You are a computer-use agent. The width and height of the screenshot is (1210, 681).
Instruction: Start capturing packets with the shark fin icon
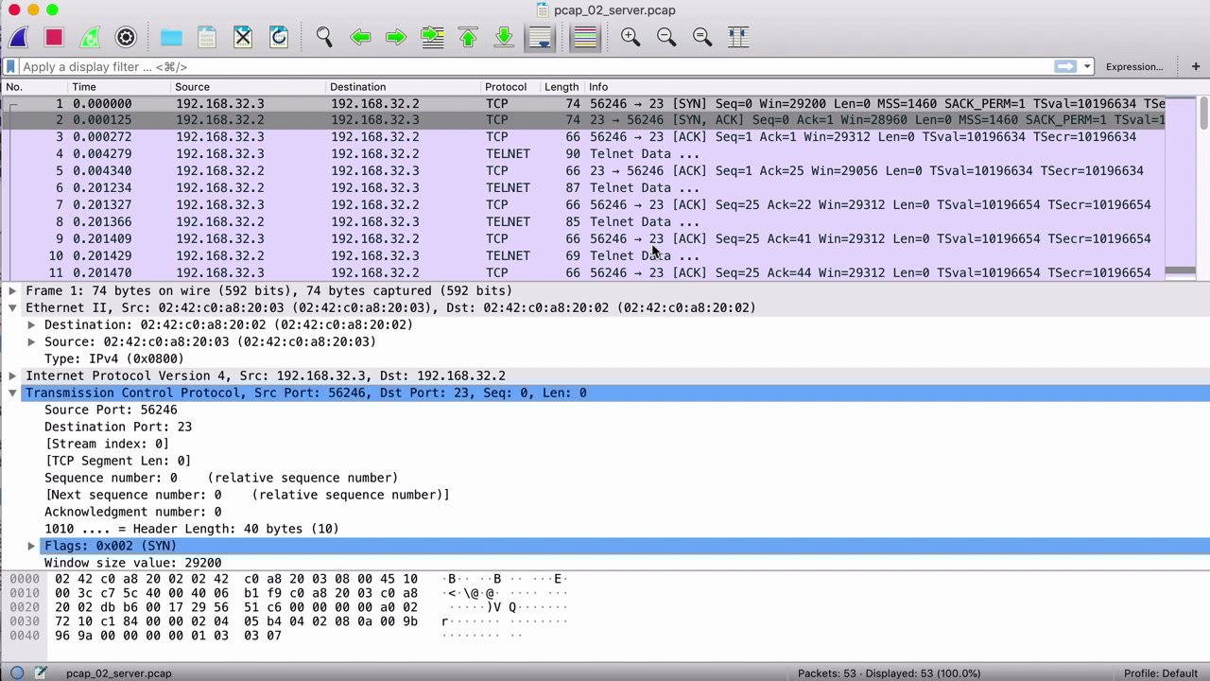(x=18, y=37)
